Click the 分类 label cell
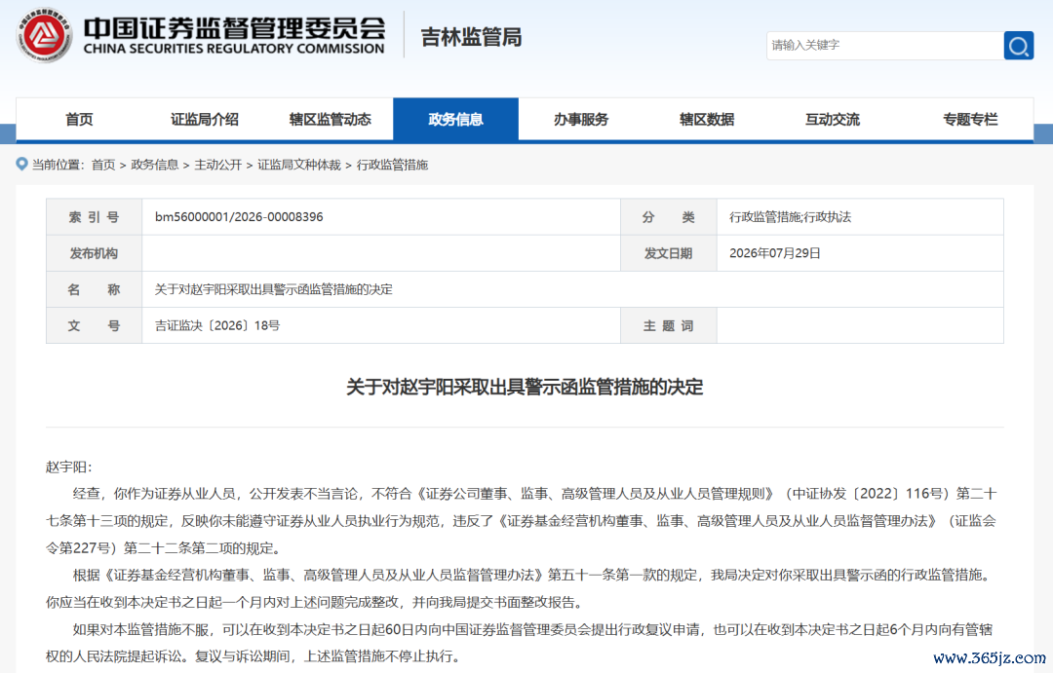 click(x=668, y=217)
